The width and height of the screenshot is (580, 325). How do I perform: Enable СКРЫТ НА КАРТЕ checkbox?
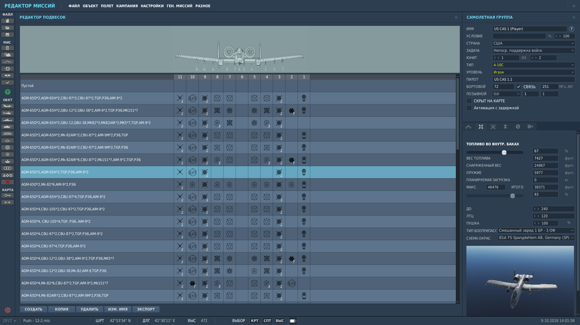pyautogui.click(x=469, y=101)
